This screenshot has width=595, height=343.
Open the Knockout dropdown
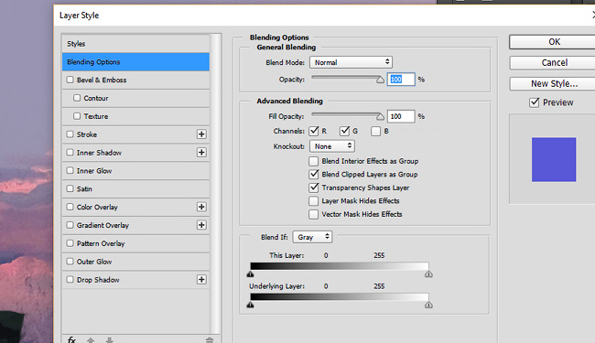pos(332,146)
